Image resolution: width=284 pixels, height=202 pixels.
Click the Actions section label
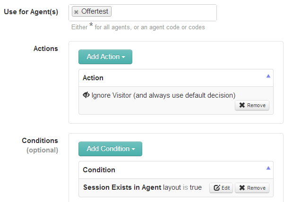(46, 48)
